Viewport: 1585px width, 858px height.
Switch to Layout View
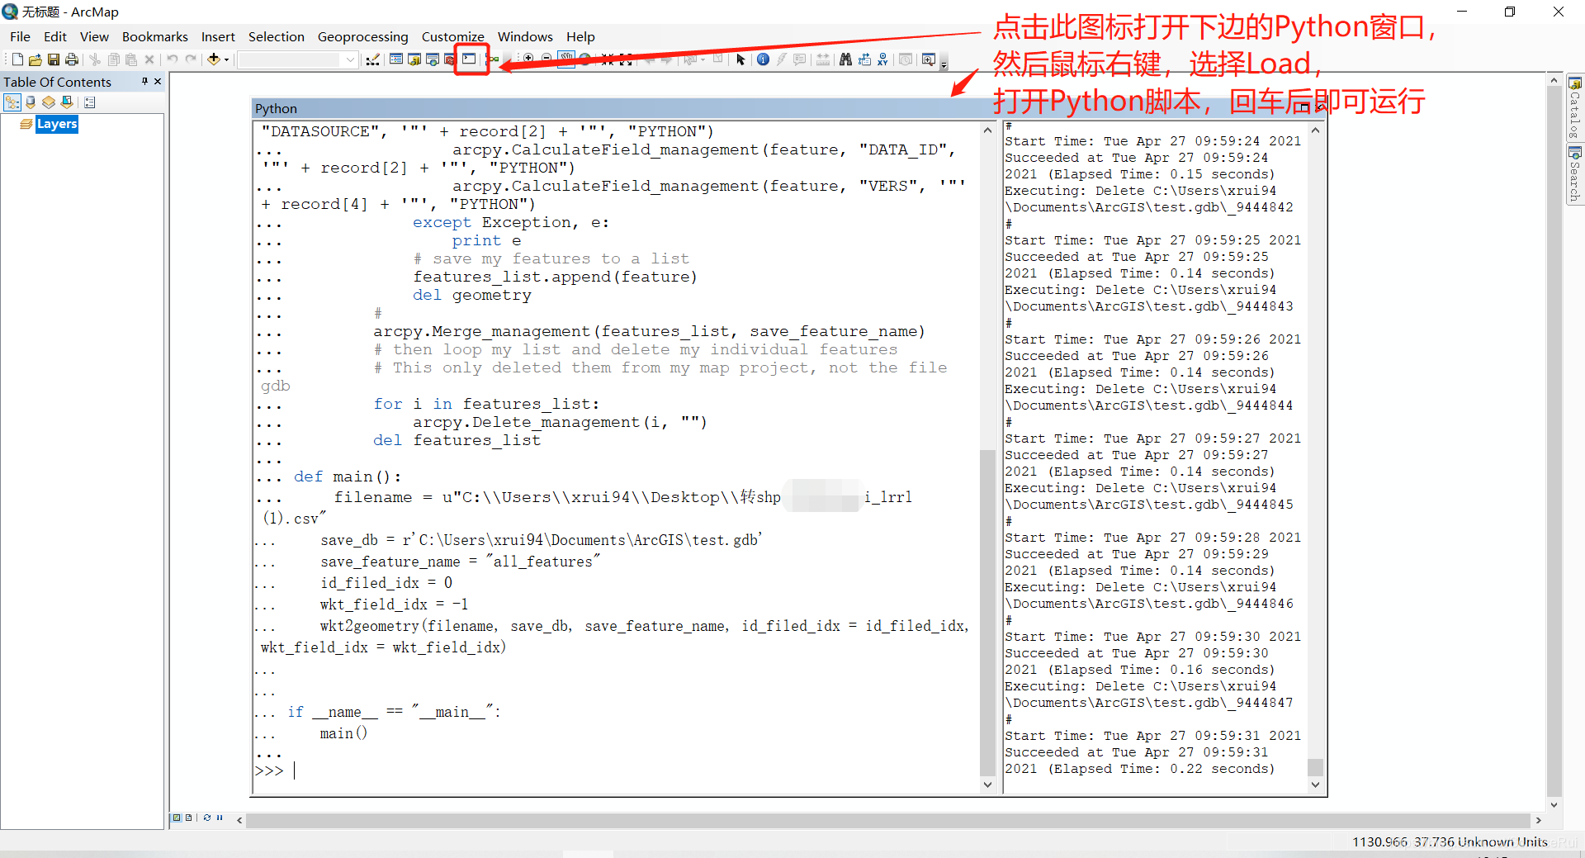189,818
